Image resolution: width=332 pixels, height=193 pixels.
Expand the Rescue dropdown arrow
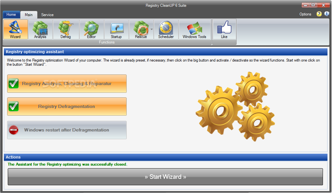(x=151, y=29)
